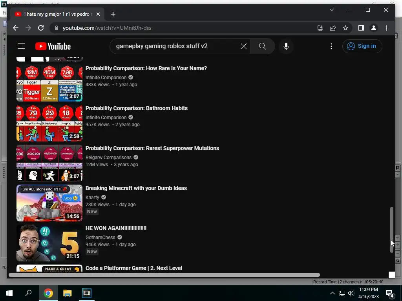Open YouTube settings three-dot menu
402x301 pixels.
[x=331, y=46]
